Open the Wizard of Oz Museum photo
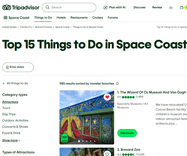 (x=87, y=117)
